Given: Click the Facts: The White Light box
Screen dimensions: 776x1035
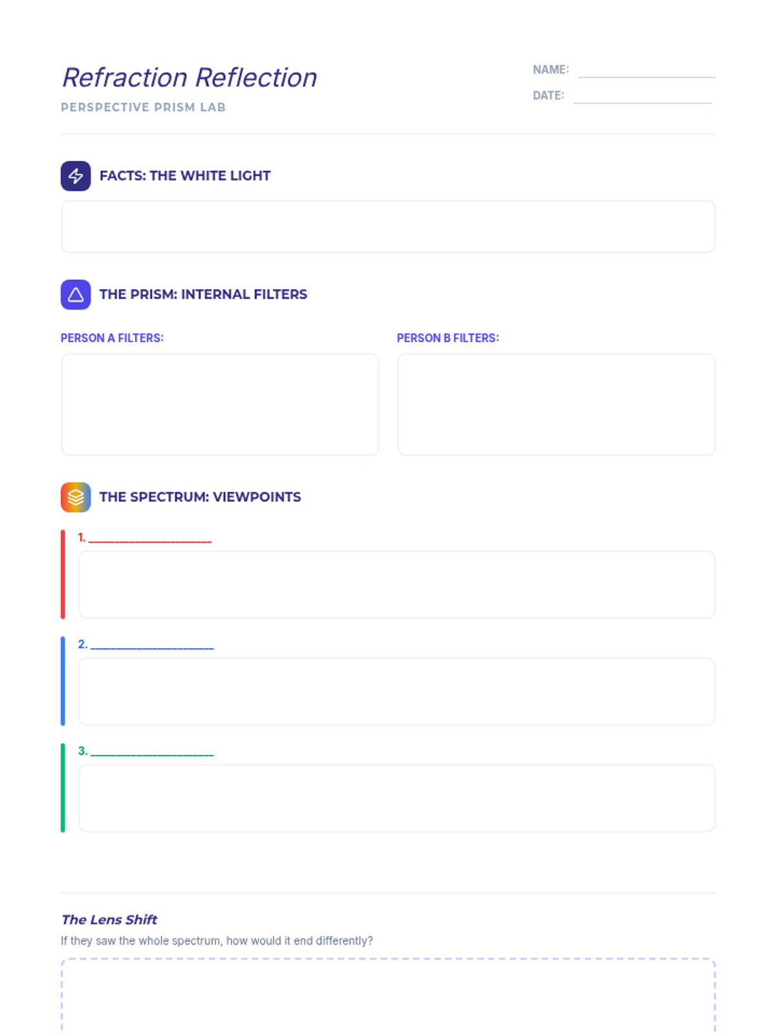Looking at the screenshot, I should (x=388, y=227).
